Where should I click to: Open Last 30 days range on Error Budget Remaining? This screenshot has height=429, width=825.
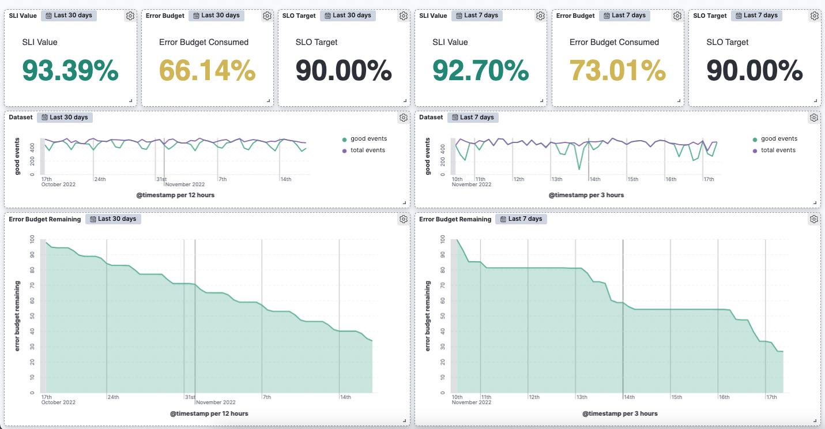pos(114,219)
